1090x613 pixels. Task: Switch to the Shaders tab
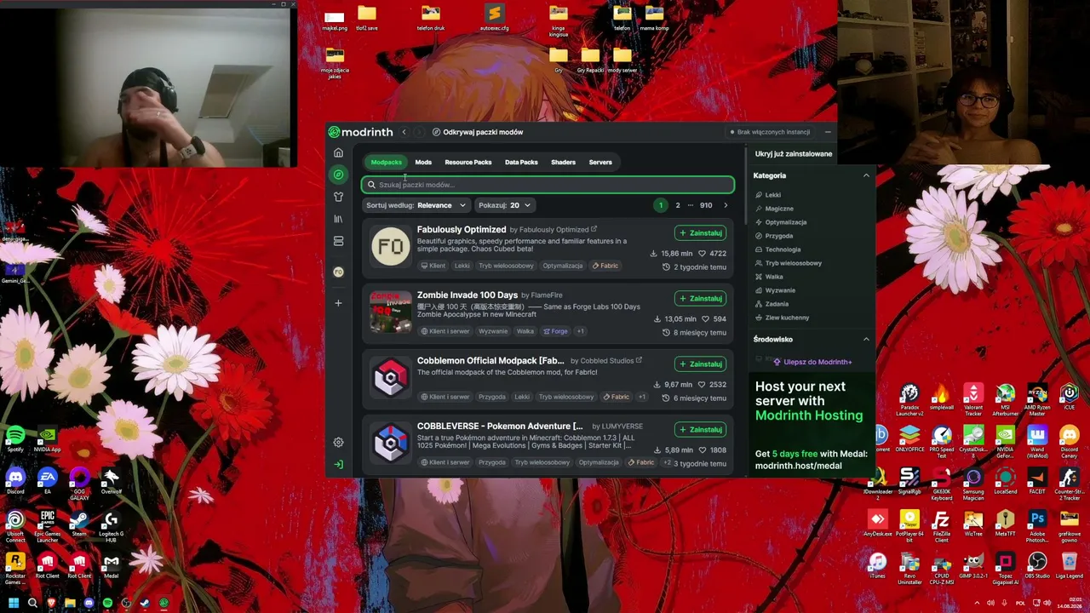click(x=563, y=162)
